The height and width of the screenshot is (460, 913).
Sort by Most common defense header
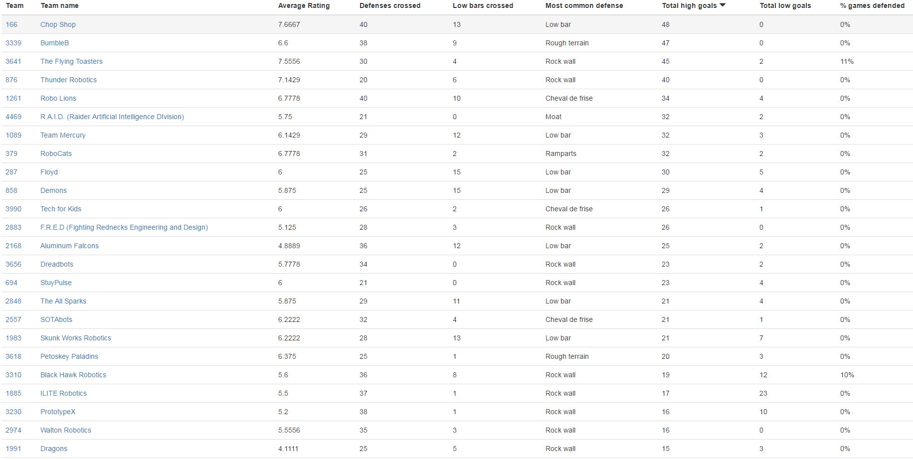584,5
